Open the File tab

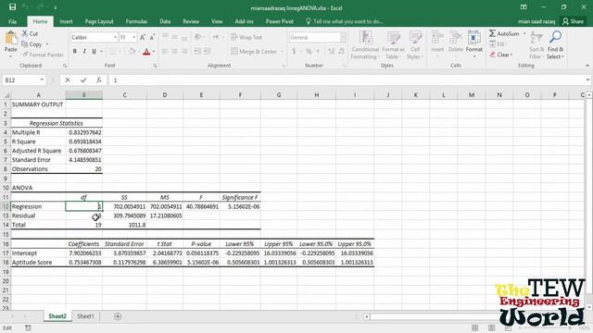(x=12, y=21)
